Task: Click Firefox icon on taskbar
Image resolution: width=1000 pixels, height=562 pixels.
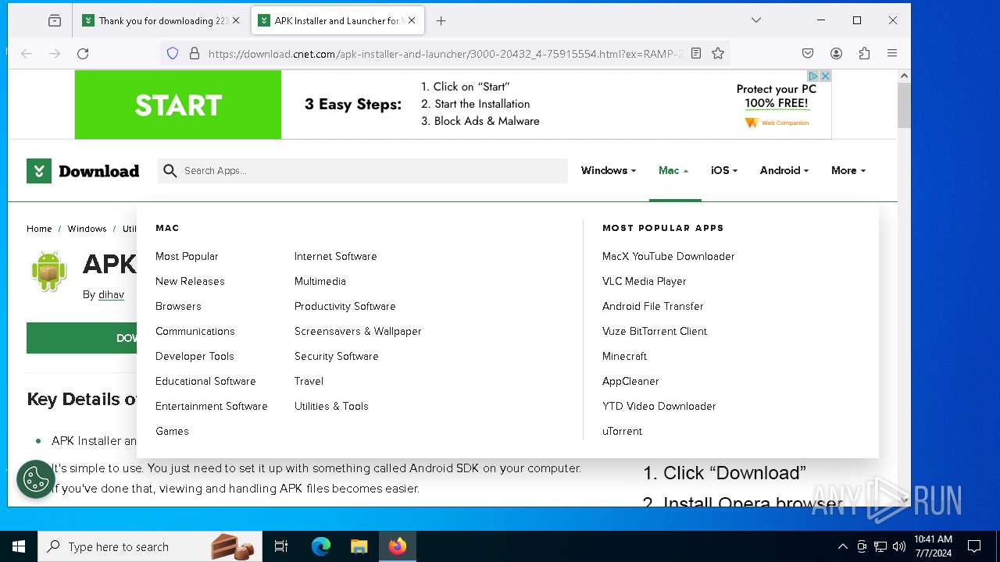Action: tap(398, 546)
